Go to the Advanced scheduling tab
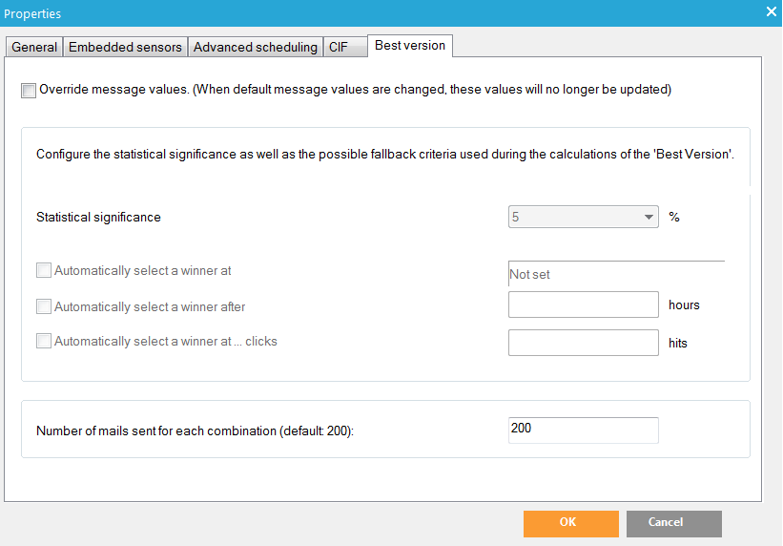 255,47
